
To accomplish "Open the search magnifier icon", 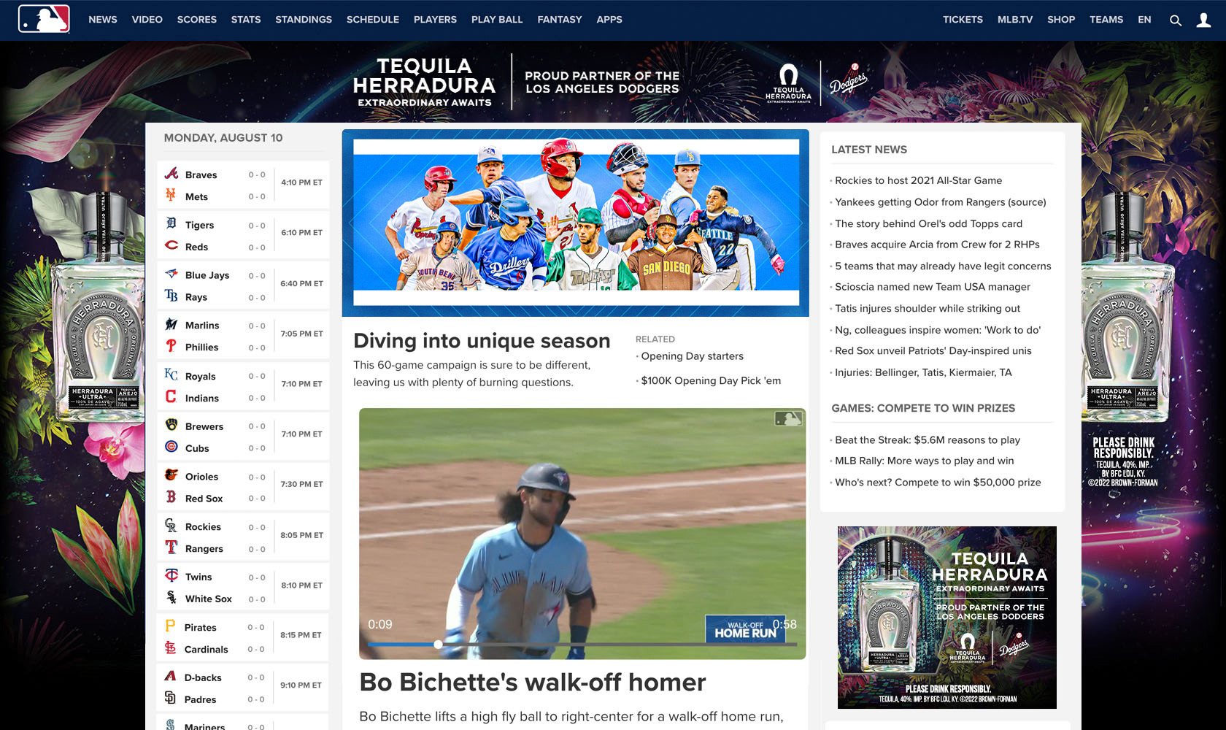I will pos(1175,20).
